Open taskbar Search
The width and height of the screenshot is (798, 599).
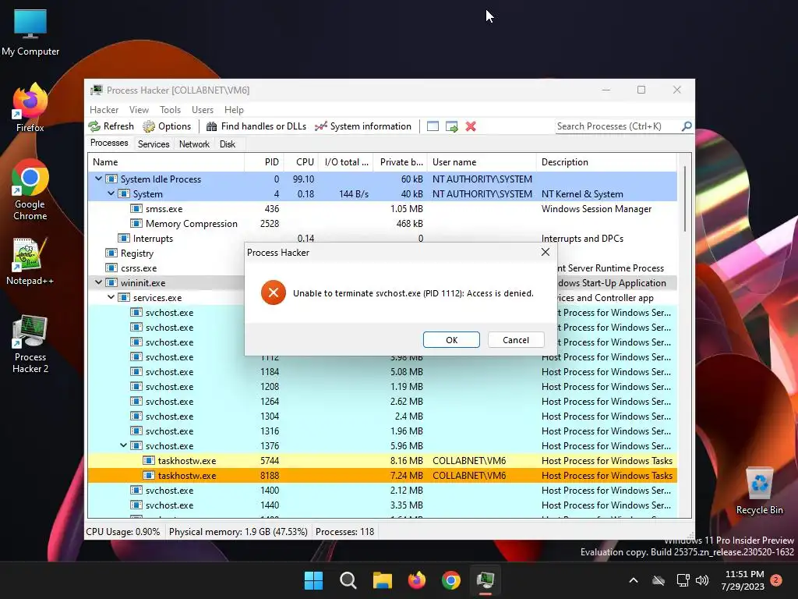tap(348, 580)
